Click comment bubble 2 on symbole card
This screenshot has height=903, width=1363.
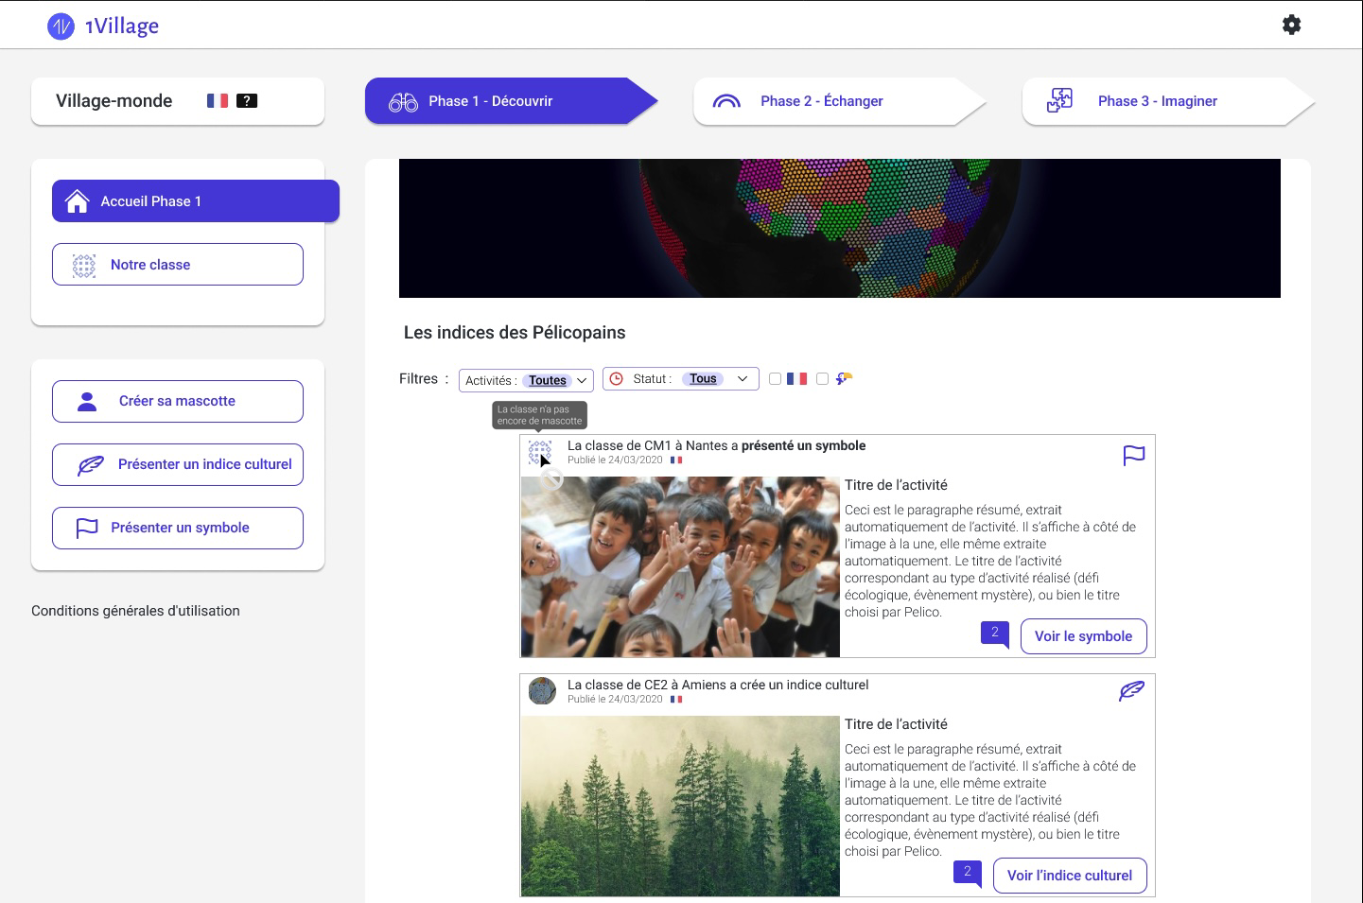point(995,634)
